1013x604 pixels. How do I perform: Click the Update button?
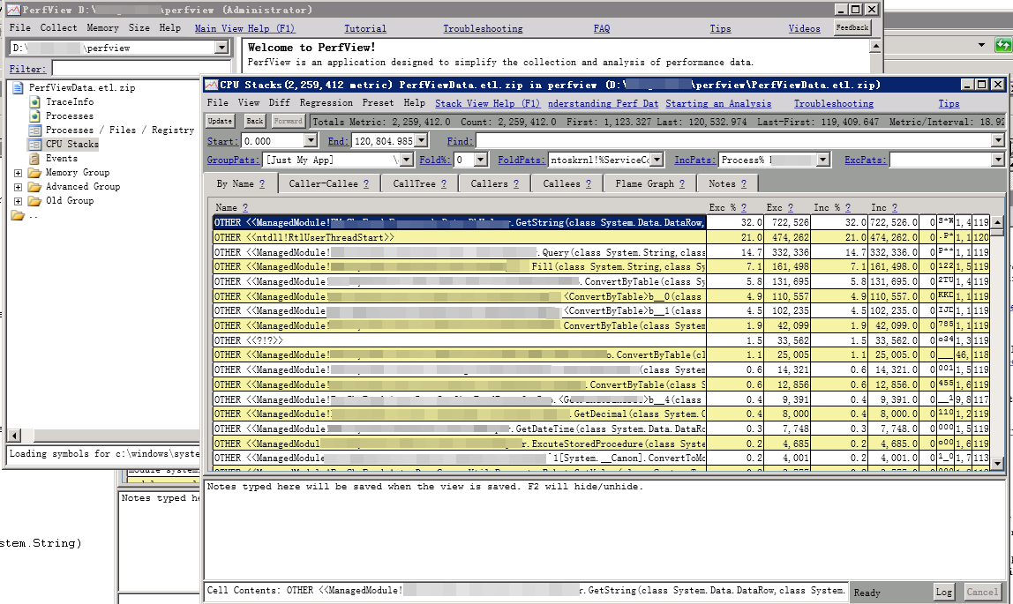(x=220, y=122)
